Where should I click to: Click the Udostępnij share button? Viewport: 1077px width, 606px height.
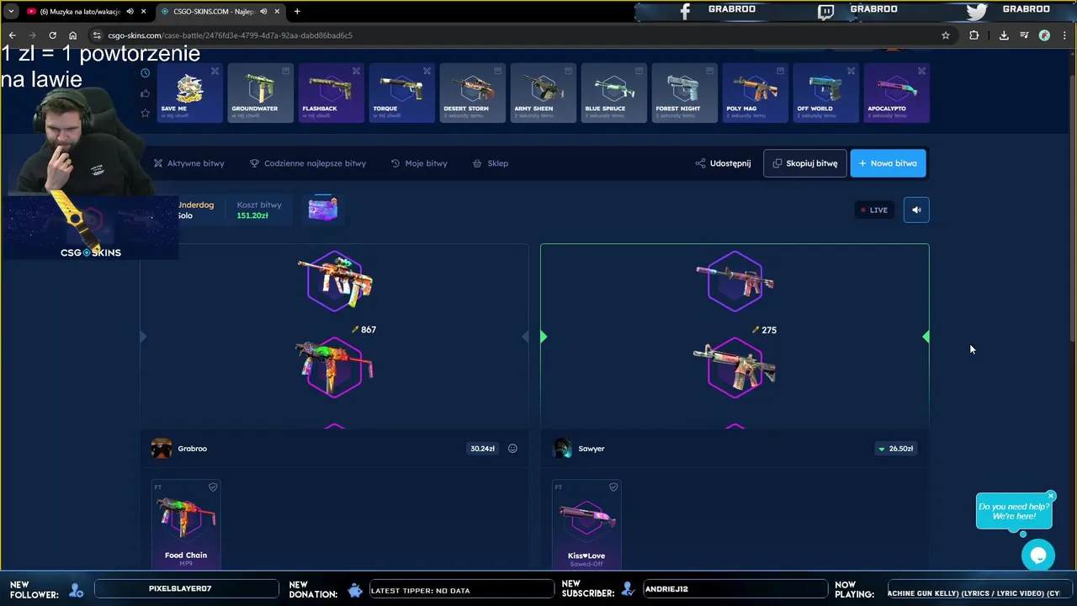tap(723, 163)
